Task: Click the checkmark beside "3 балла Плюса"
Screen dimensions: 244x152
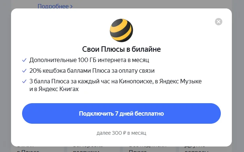Action: [x=24, y=82]
